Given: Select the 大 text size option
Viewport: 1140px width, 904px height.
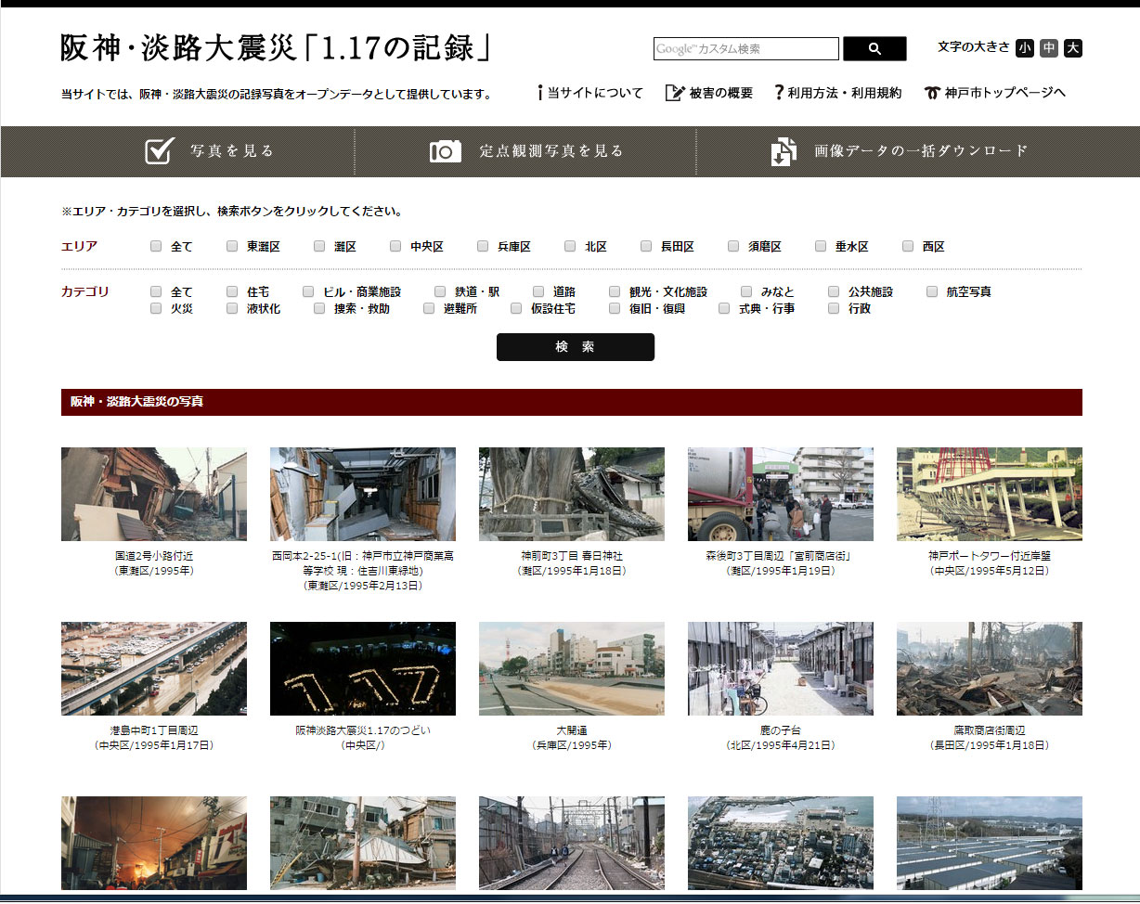Looking at the screenshot, I should point(1073,48).
